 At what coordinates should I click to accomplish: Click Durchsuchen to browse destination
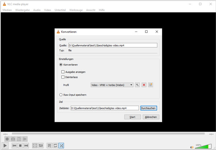tap(148, 108)
